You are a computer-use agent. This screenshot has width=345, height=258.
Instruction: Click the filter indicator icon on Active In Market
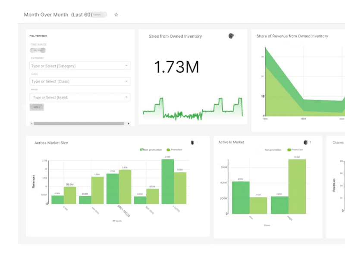(305, 142)
